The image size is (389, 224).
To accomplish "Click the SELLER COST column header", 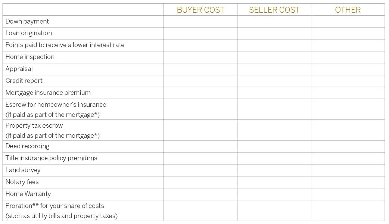I will (x=274, y=10).
